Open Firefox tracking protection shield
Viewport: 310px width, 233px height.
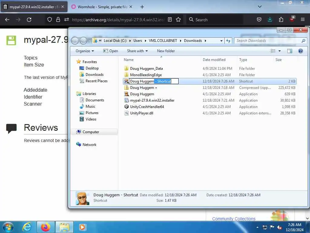click(50, 19)
